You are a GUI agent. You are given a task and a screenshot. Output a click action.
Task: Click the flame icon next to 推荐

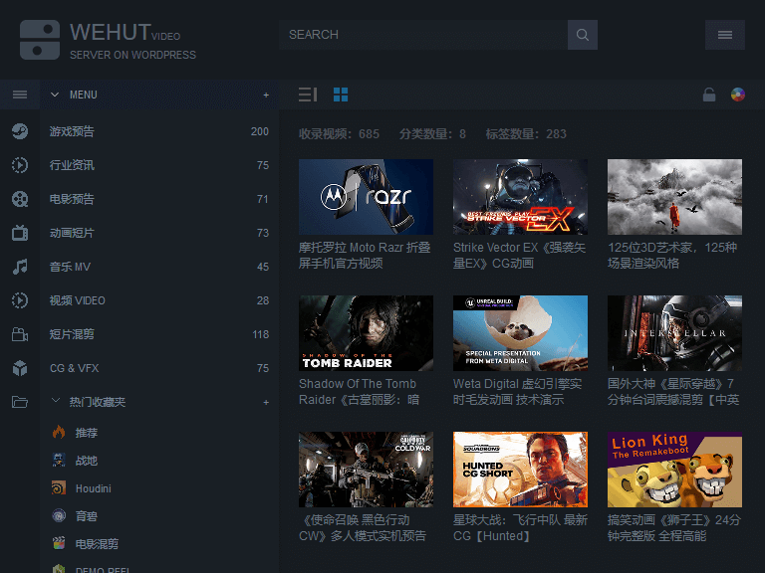pyautogui.click(x=59, y=432)
